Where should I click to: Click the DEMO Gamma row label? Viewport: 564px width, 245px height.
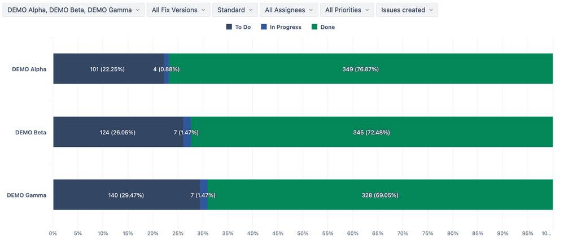click(27, 195)
